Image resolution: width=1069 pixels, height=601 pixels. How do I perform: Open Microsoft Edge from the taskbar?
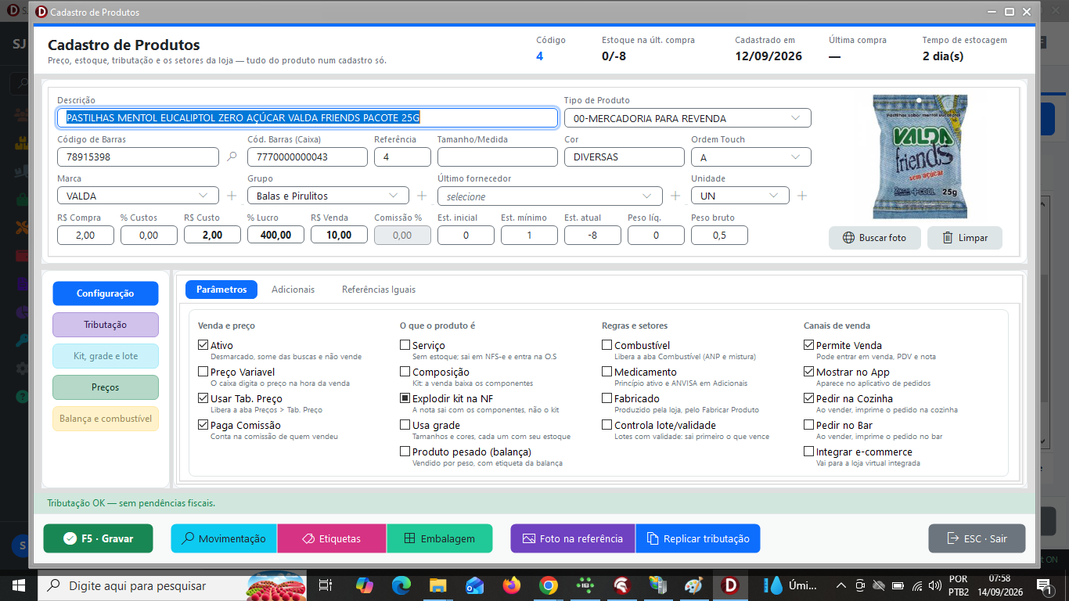[401, 585]
